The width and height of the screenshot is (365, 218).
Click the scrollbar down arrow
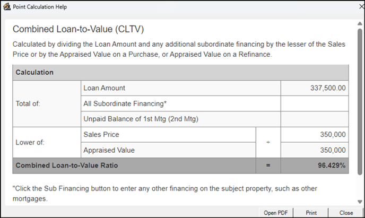tap(360, 202)
